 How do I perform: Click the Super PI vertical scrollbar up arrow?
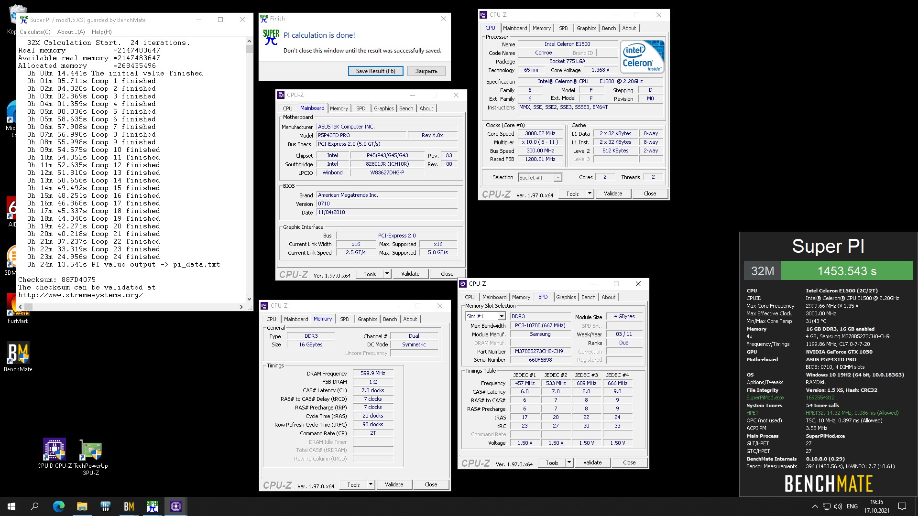tap(249, 41)
